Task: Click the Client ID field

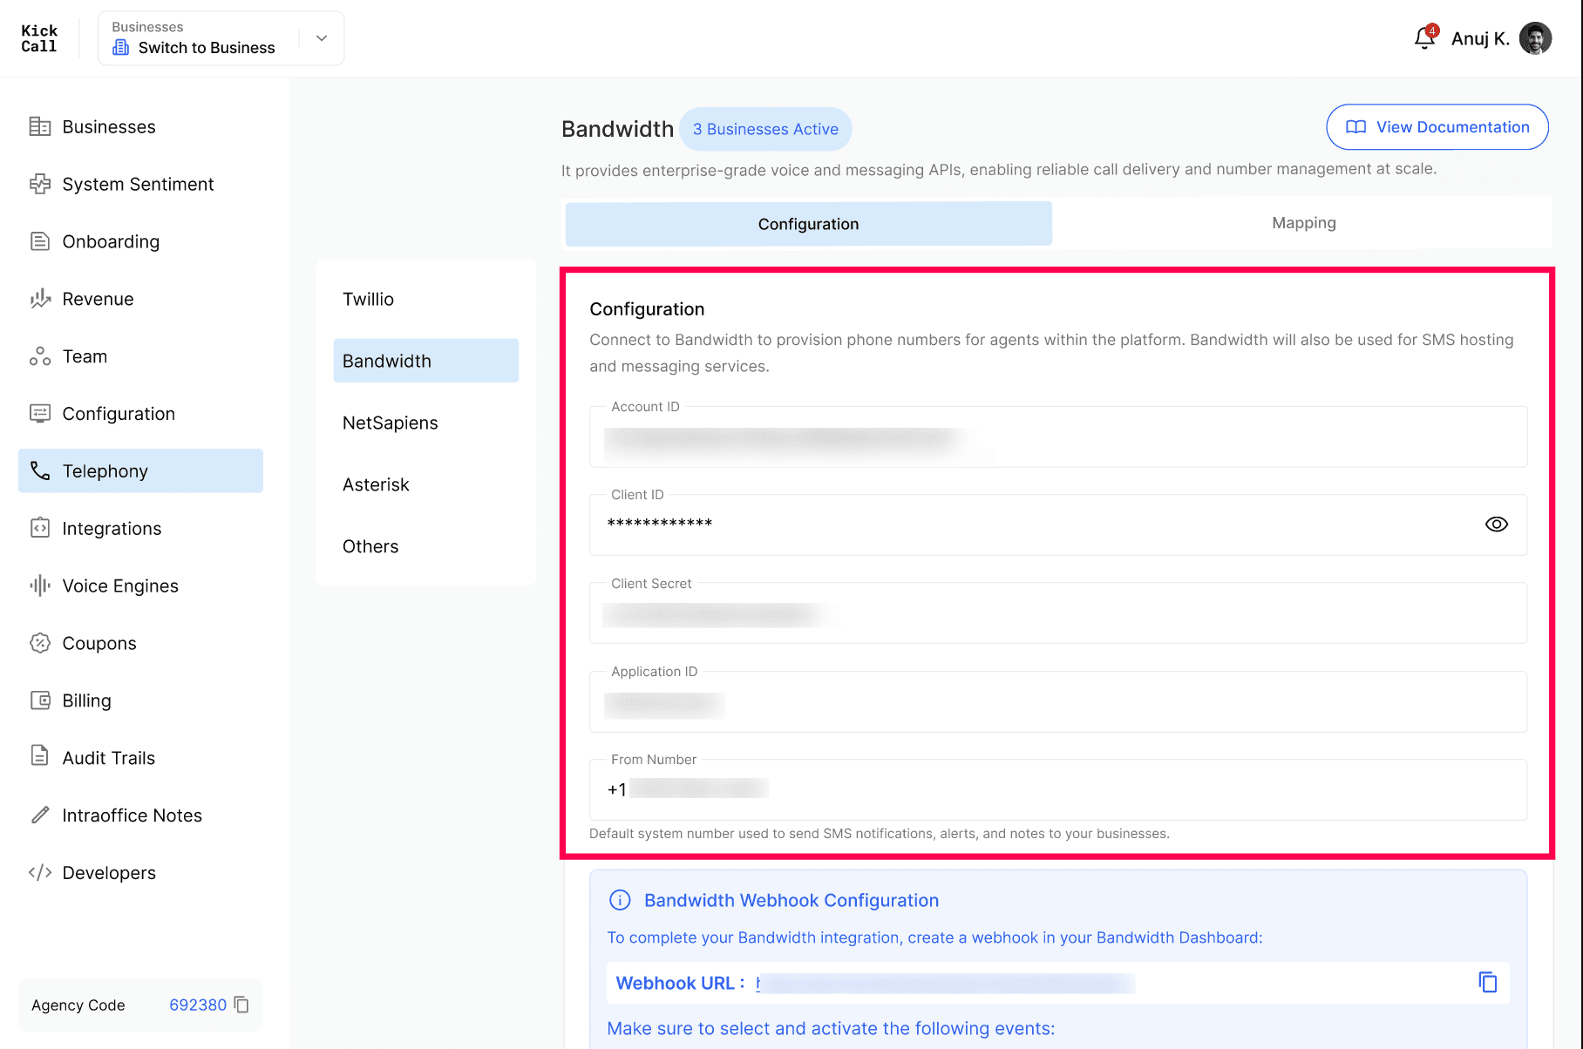Action: [1058, 524]
